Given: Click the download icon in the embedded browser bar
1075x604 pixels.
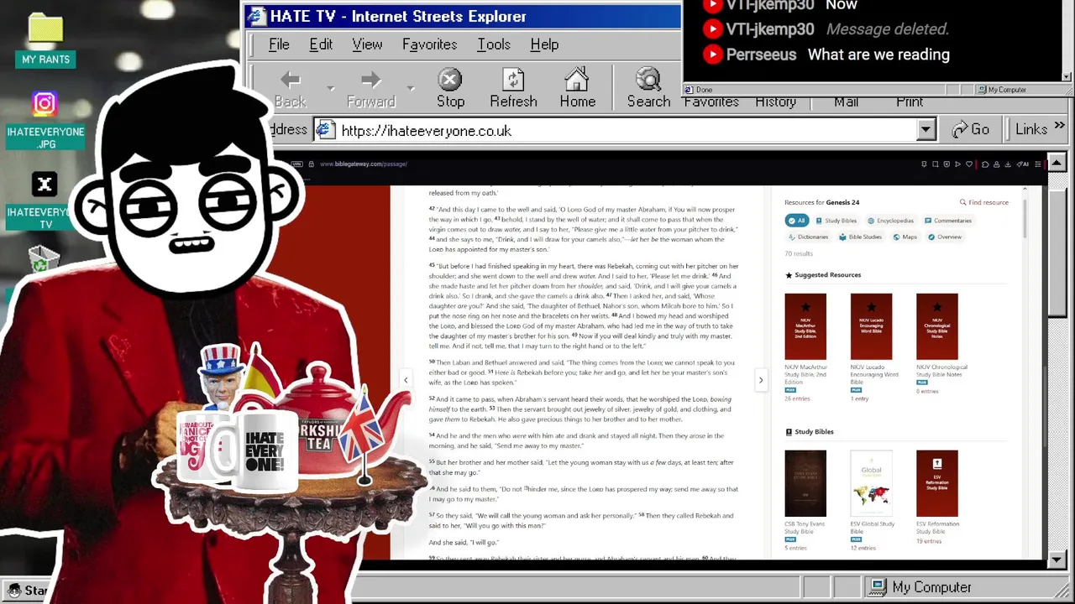Looking at the screenshot, I should point(1008,164).
